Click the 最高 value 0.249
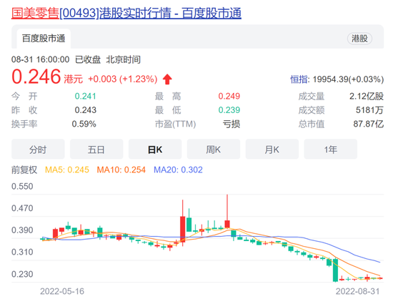The image size is (393, 299). 229,96
